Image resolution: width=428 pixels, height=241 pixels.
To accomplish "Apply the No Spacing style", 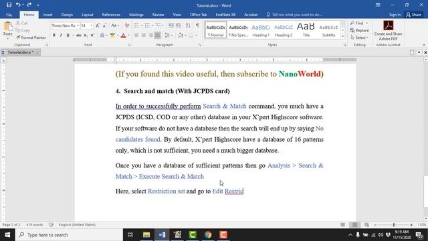I will pyautogui.click(x=238, y=30).
